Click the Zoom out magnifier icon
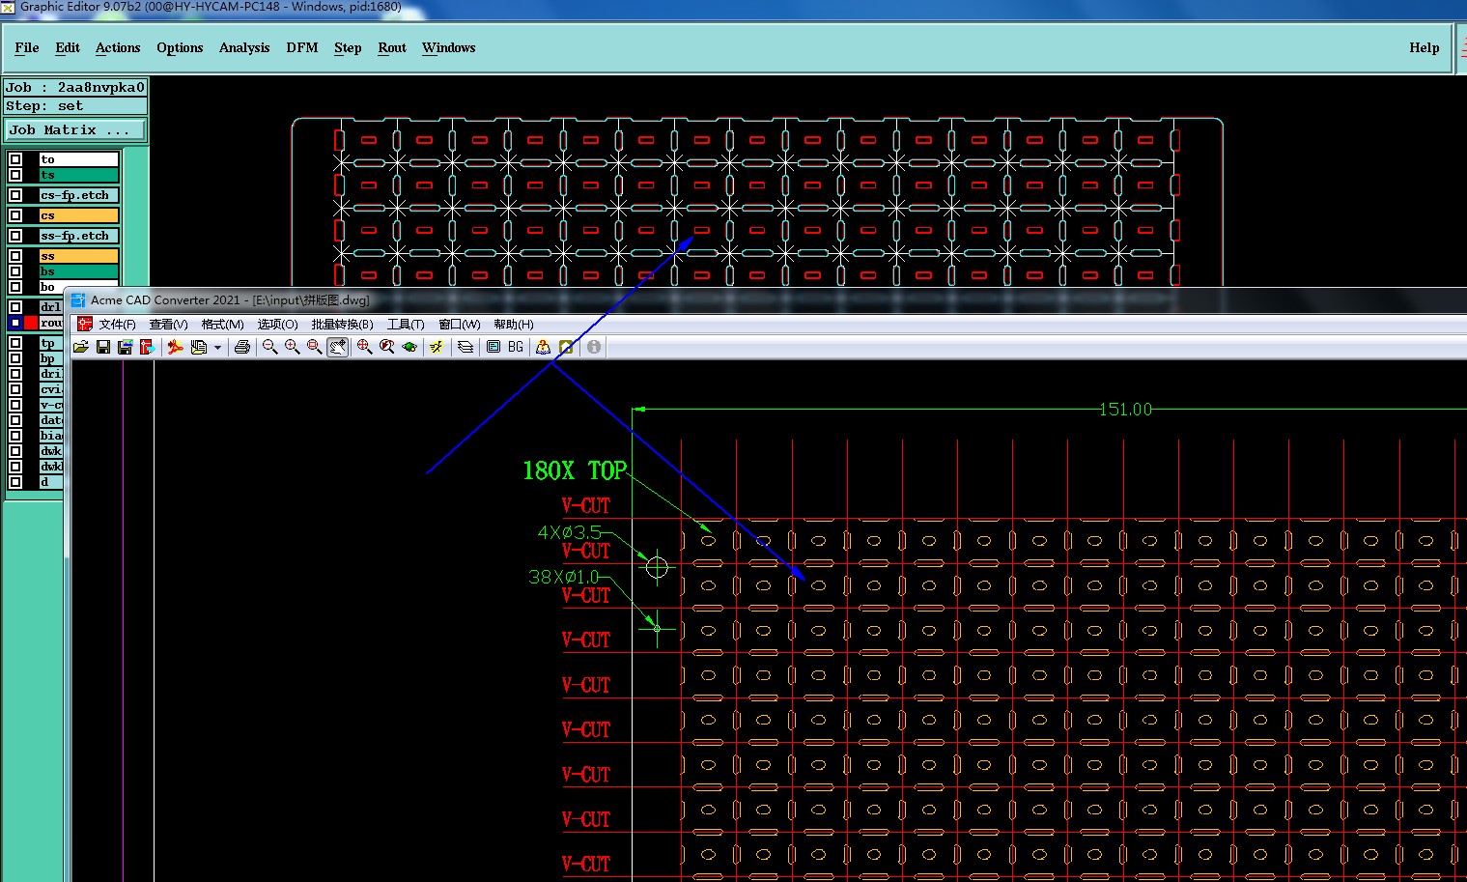This screenshot has height=882, width=1467. (270, 347)
